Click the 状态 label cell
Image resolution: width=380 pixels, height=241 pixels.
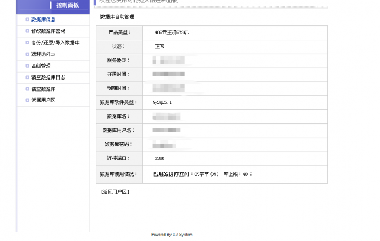(119, 47)
